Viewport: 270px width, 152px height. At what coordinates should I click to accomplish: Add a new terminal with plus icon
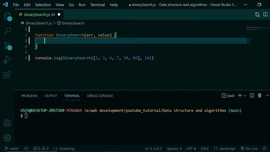pyautogui.click(x=240, y=95)
